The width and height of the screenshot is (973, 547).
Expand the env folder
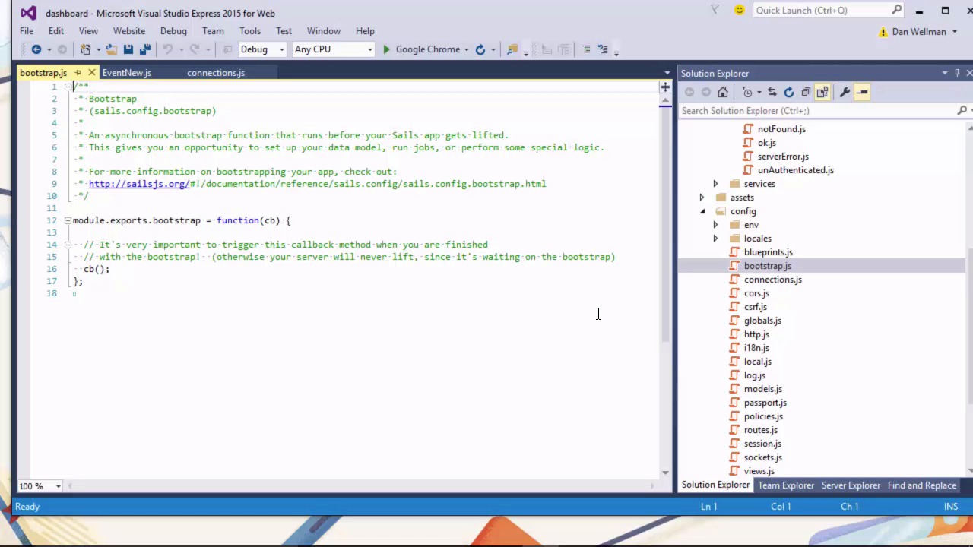[715, 225]
